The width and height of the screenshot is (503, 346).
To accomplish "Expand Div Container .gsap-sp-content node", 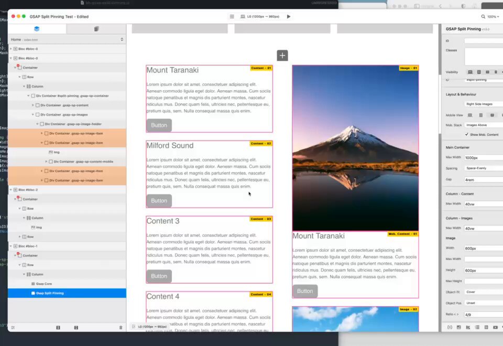I will [x=32, y=105].
